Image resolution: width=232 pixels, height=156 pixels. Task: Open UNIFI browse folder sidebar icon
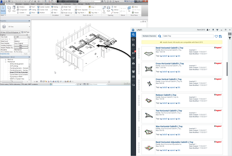click(133, 39)
